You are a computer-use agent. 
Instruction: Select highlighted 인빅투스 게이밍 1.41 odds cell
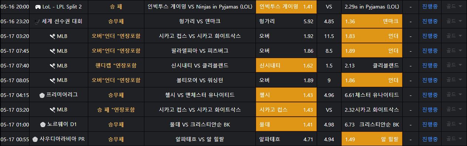[x=286, y=7]
